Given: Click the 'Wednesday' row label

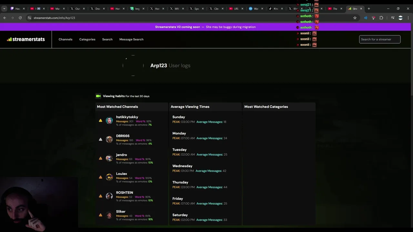Looking at the screenshot, I should coord(182,166).
